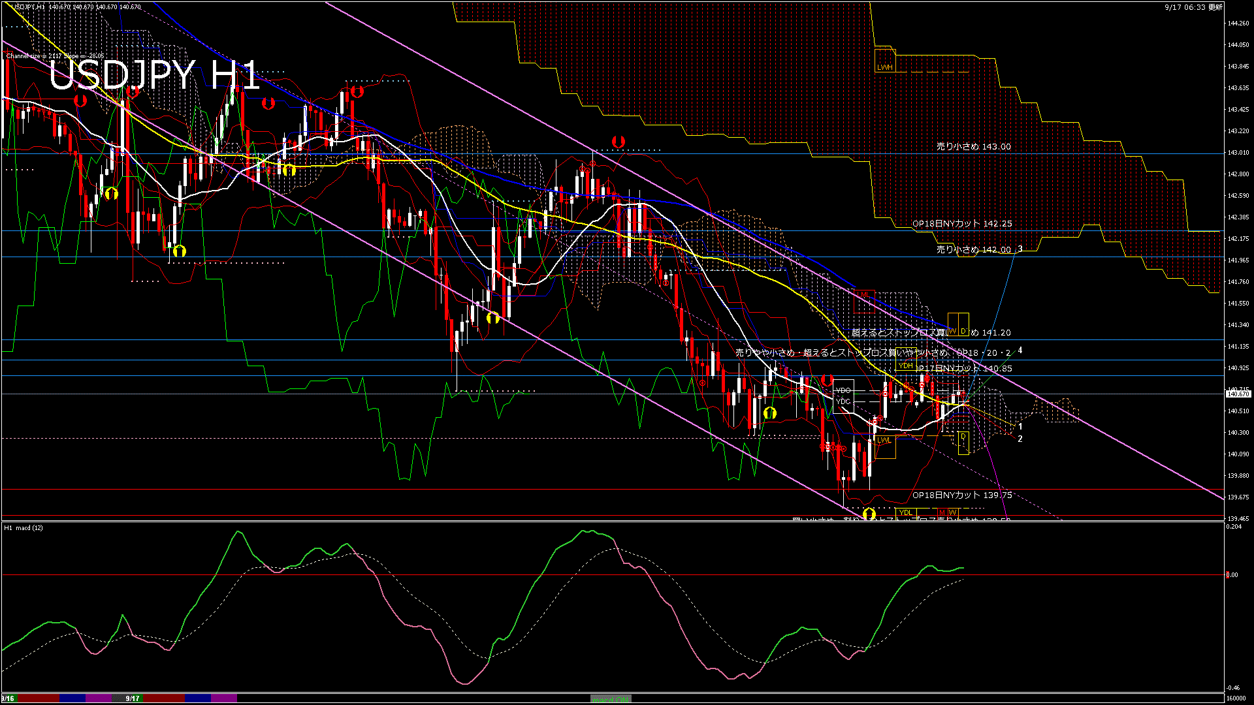The height and width of the screenshot is (705, 1254).
Task: Click the MACD 0.00 zero-line value
Action: pyautogui.click(x=1232, y=575)
